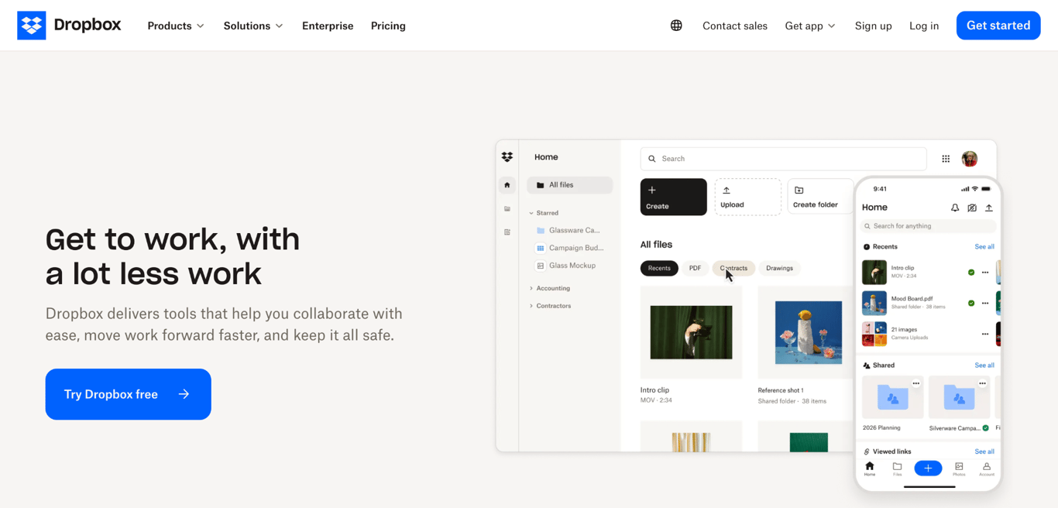Tap the upload arrow icon on phone header
Image resolution: width=1058 pixels, height=508 pixels.
(x=989, y=208)
